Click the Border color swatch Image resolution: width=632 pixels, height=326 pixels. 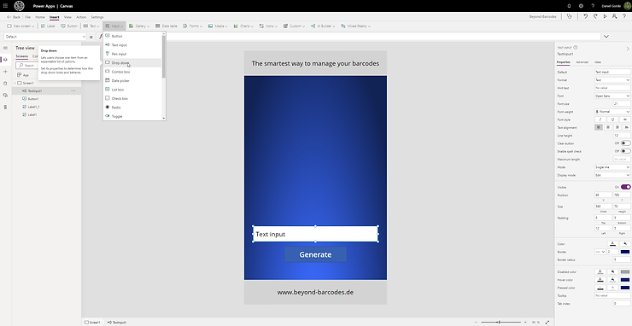coord(625,252)
